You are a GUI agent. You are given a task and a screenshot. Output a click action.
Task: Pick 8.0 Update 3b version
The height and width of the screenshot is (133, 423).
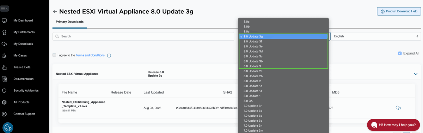coord(283,61)
